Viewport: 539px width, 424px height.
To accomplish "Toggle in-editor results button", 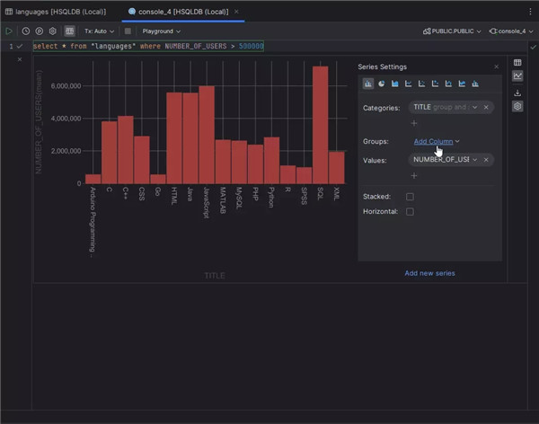I will pos(69,31).
